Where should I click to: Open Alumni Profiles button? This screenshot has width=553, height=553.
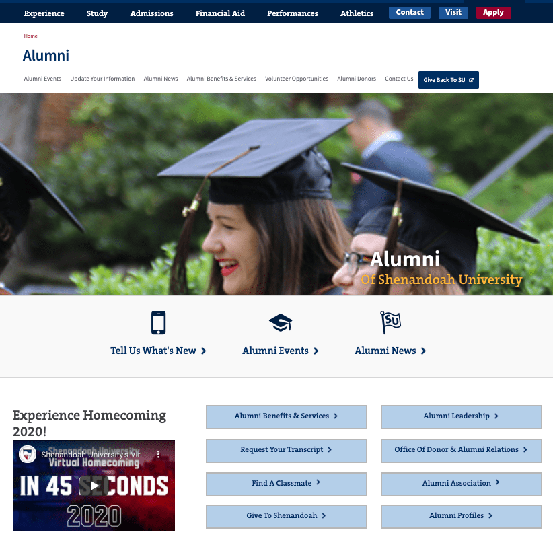(x=461, y=516)
